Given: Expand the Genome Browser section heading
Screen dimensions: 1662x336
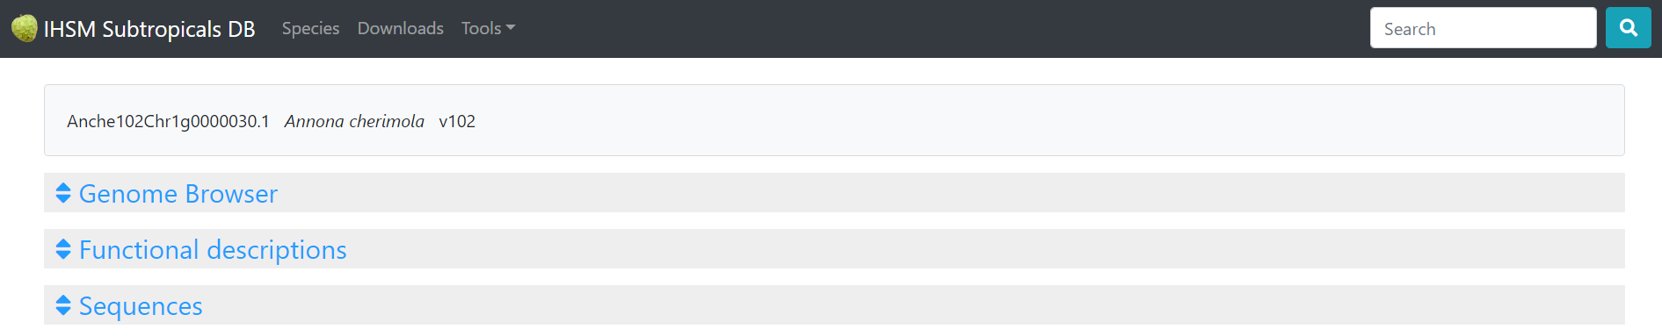Looking at the screenshot, I should (x=178, y=193).
